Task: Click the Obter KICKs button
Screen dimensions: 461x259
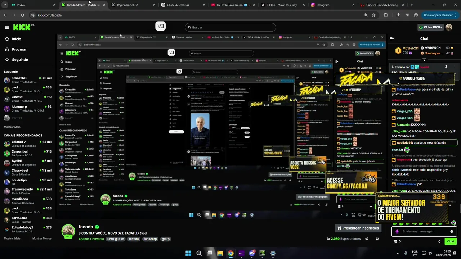Action: click(430, 27)
